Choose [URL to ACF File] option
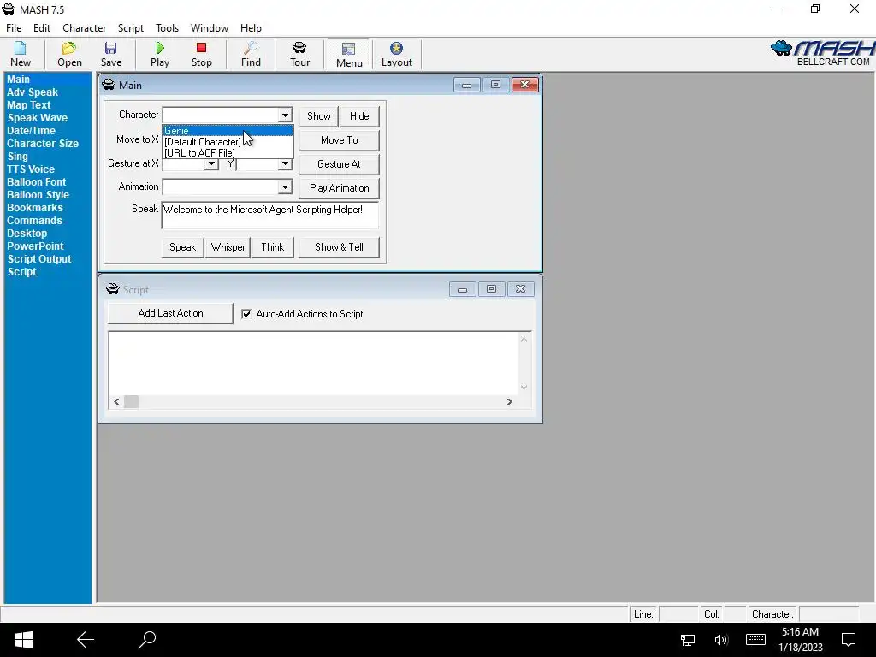Screen dimensions: 876x657 (x=228, y=152)
